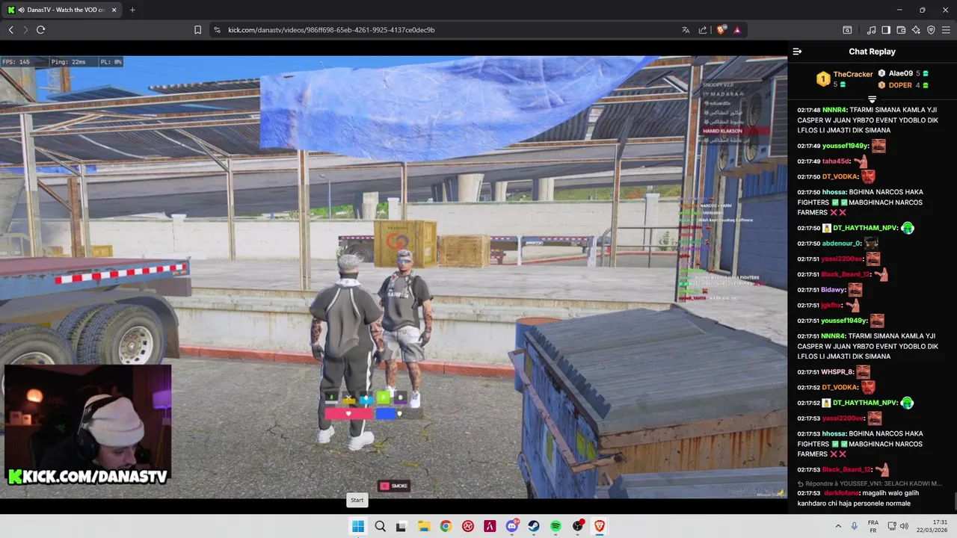
Task: Open Windows taskbar search
Action: (380, 526)
